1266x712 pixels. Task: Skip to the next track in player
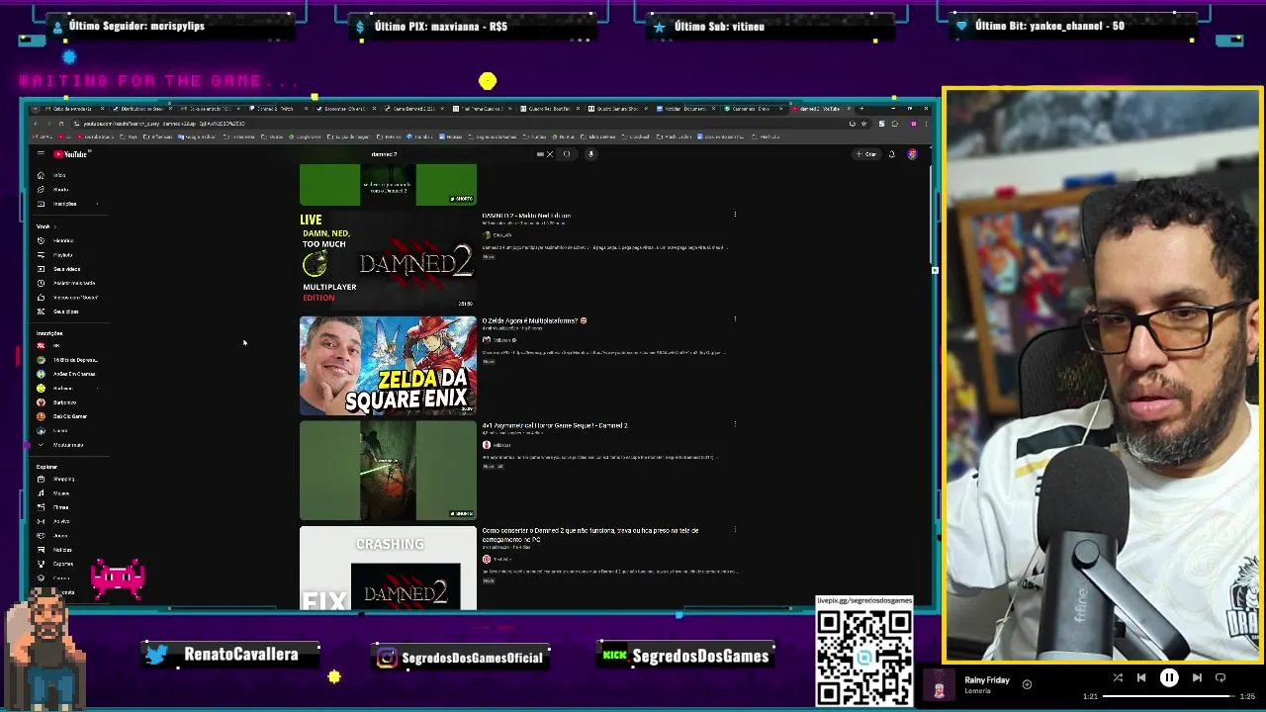(x=1197, y=678)
